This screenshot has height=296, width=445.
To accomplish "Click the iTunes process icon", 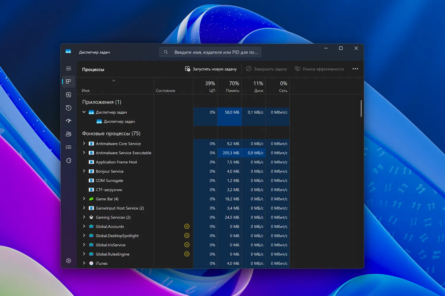I will tap(91, 263).
